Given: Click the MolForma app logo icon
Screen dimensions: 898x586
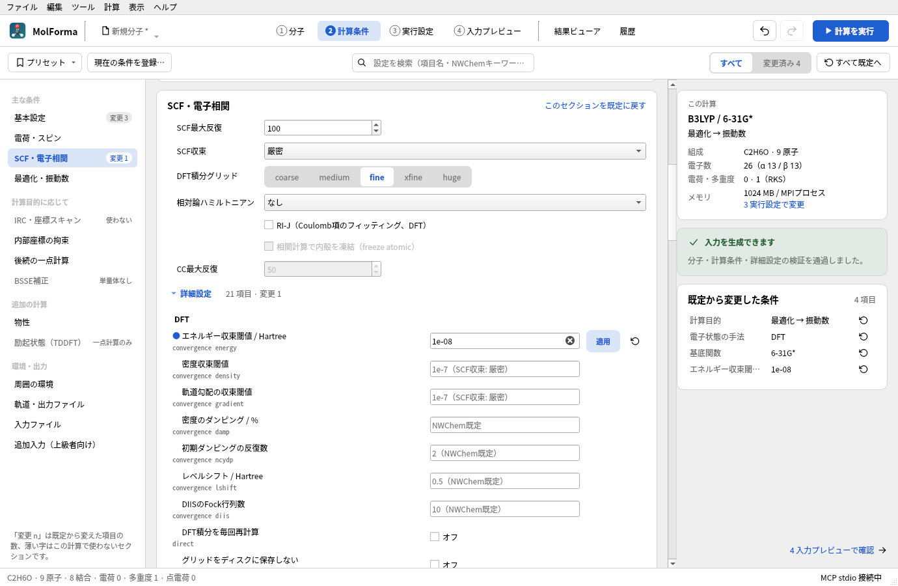Looking at the screenshot, I should [18, 31].
